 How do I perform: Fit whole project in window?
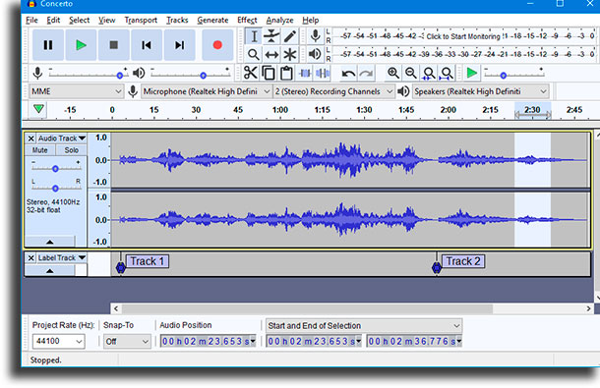pos(447,73)
